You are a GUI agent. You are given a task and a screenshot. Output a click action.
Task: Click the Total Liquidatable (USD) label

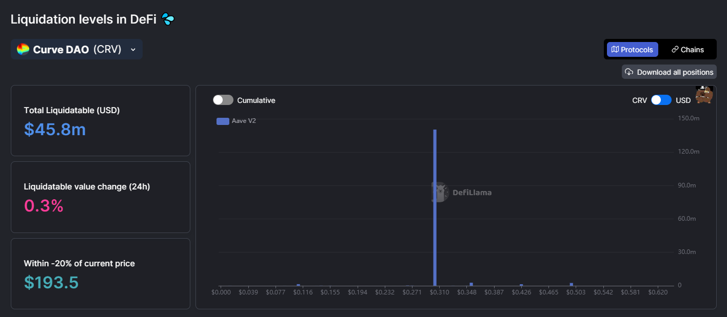[x=72, y=110]
